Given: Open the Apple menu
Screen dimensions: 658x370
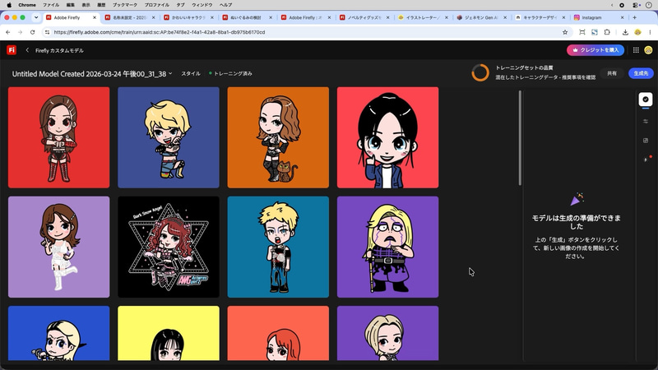Looking at the screenshot, I should click(9, 5).
